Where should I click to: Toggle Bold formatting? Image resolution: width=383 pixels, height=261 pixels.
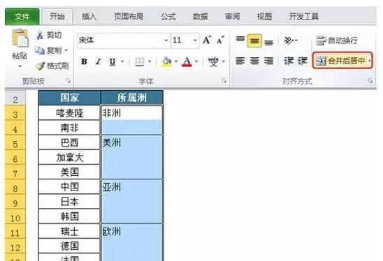(x=84, y=61)
